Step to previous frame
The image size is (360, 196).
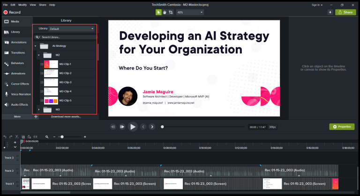point(113,127)
